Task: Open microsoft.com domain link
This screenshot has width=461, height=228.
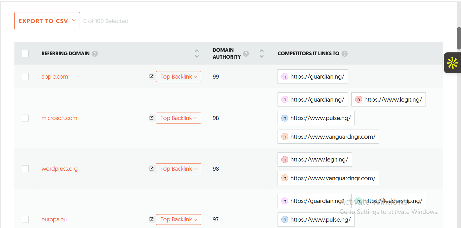Action: pos(59,118)
